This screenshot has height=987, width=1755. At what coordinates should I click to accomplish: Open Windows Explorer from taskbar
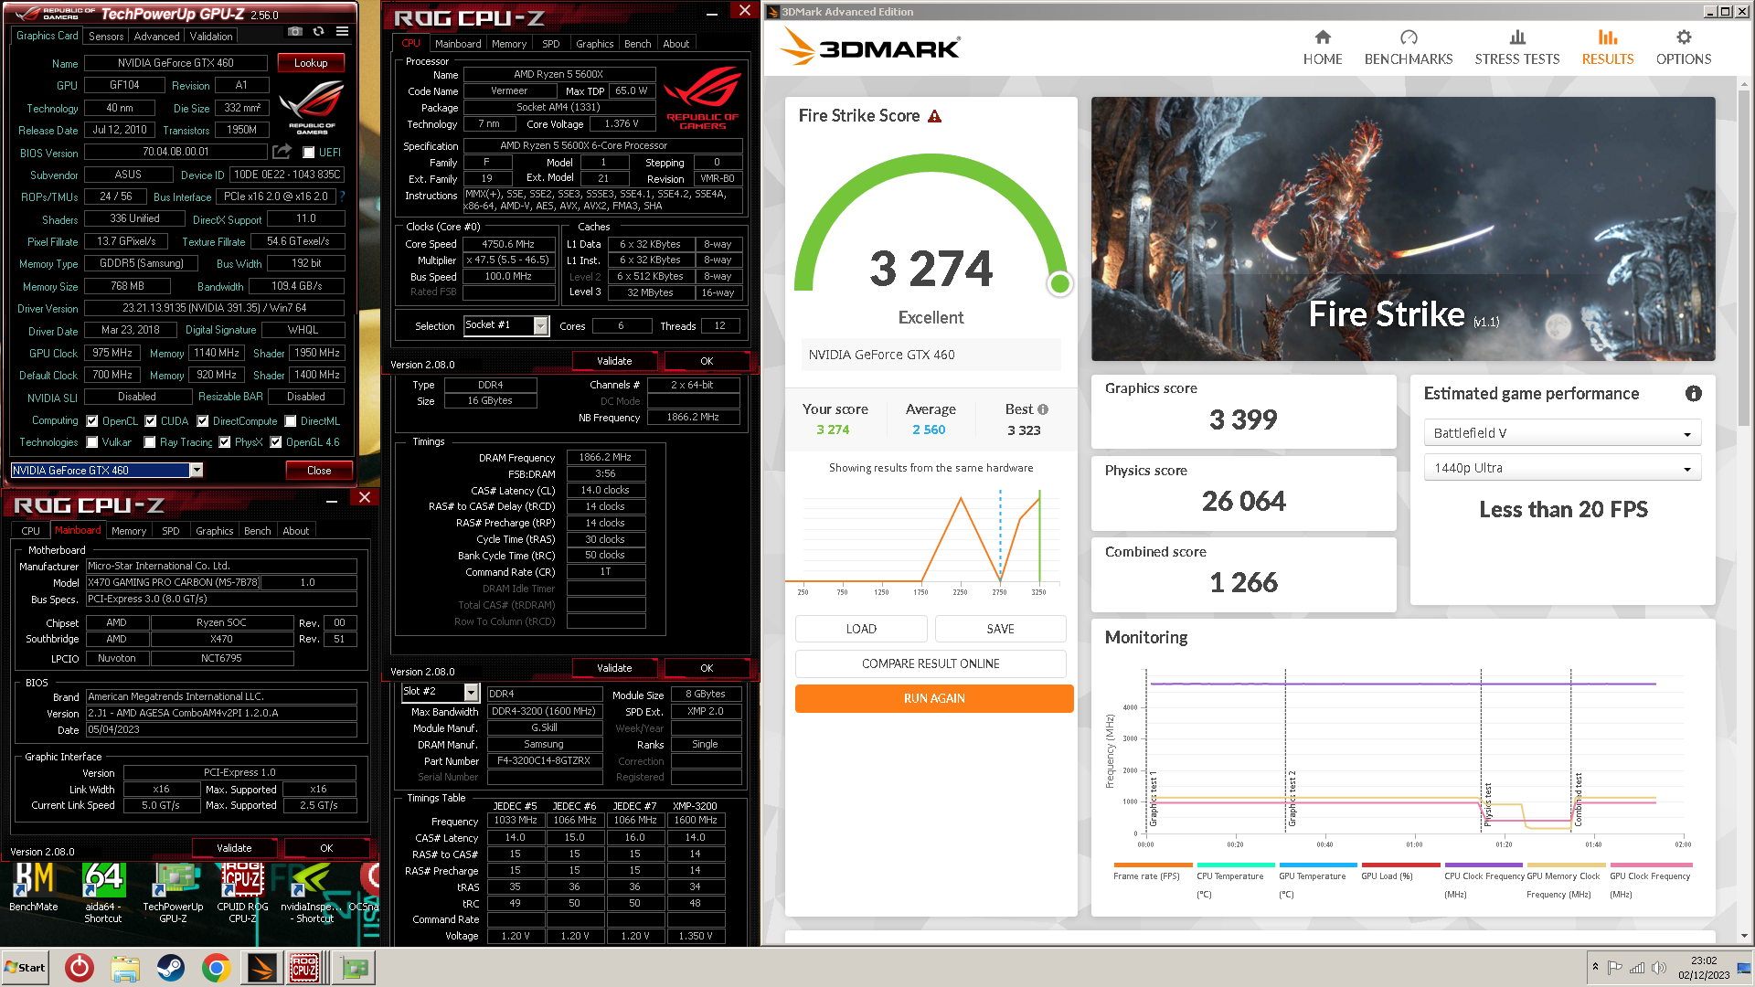(125, 968)
